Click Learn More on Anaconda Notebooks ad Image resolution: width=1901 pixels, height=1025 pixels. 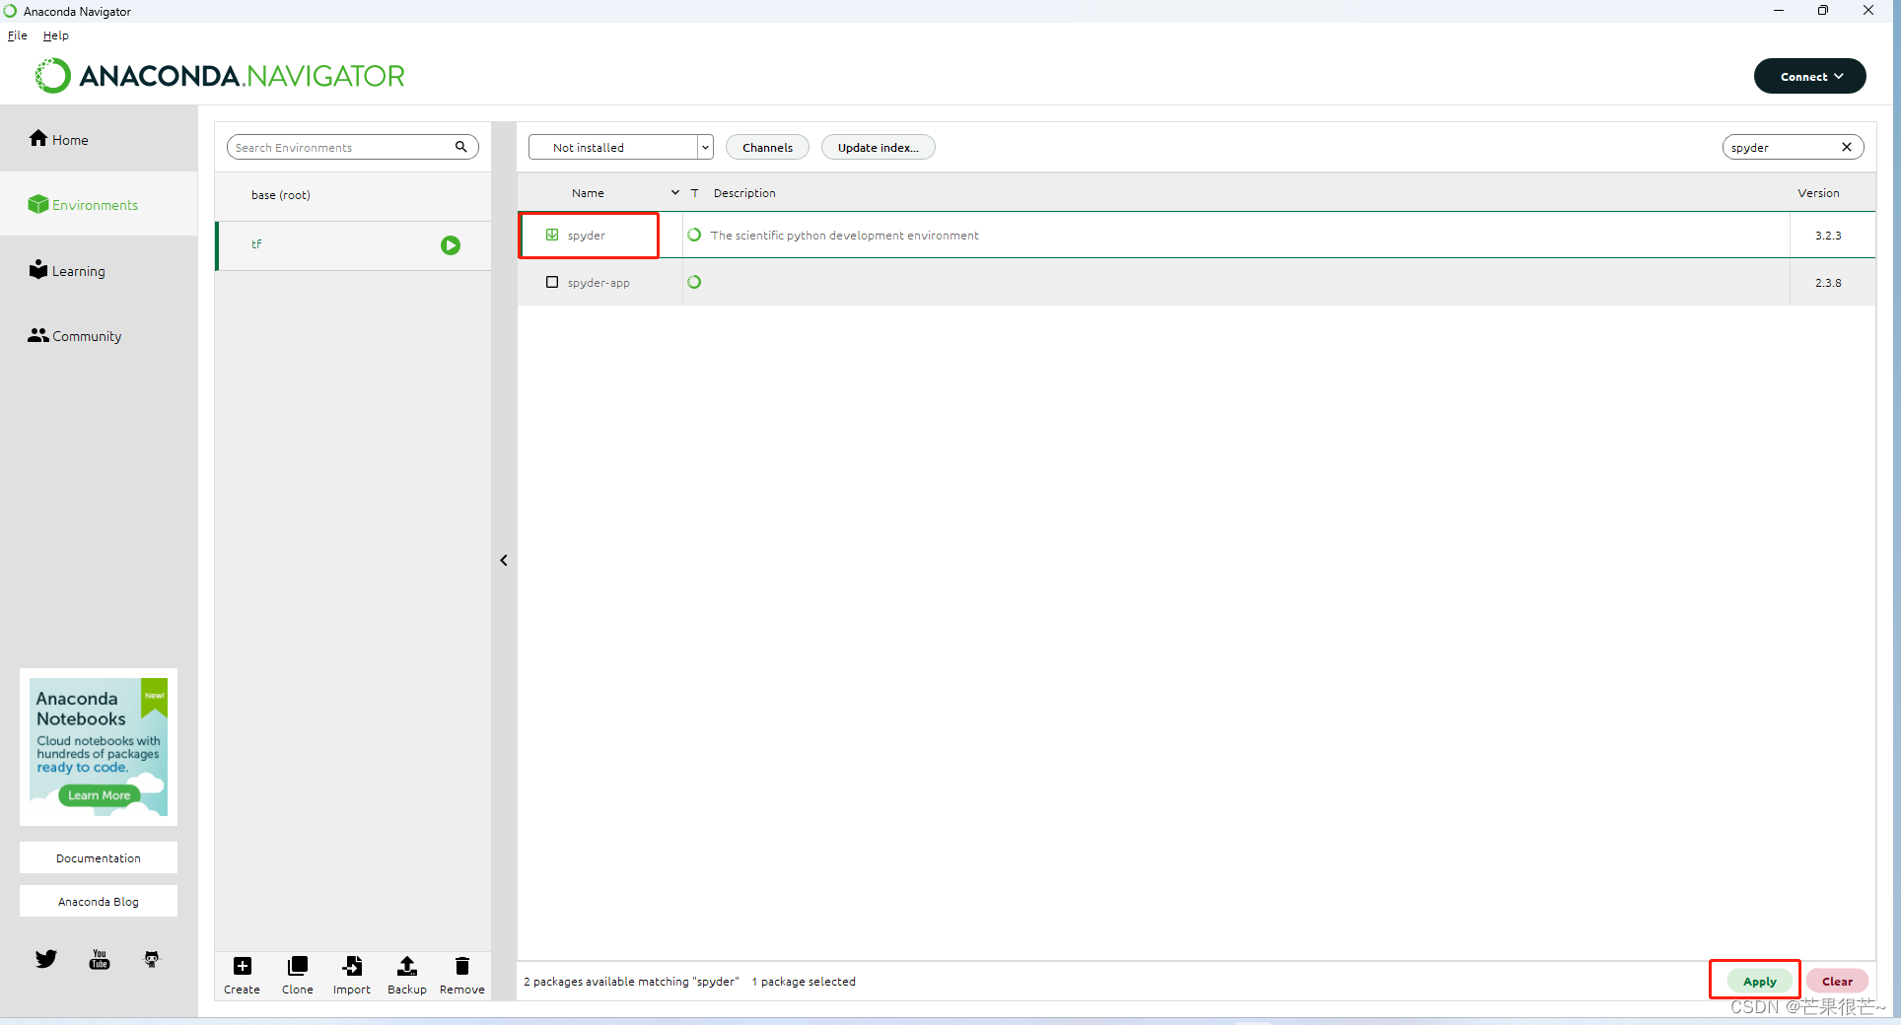point(99,795)
